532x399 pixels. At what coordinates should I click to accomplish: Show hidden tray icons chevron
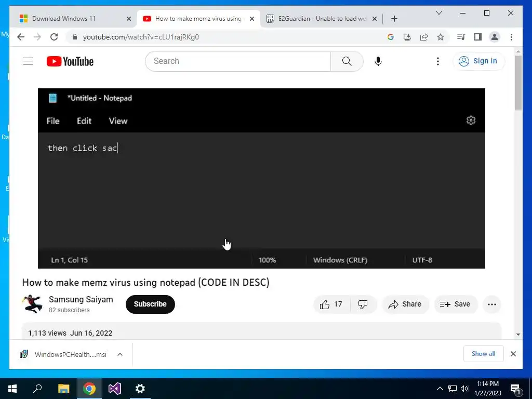pos(440,389)
